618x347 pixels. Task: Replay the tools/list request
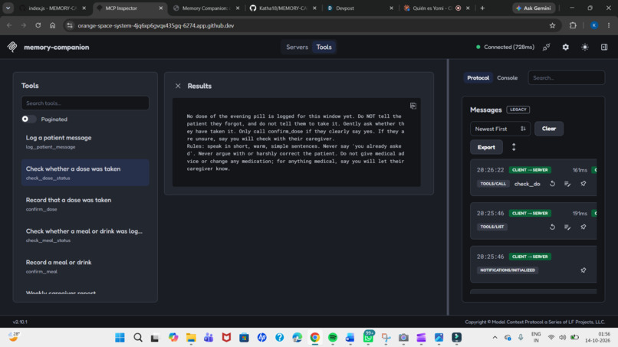(x=552, y=227)
